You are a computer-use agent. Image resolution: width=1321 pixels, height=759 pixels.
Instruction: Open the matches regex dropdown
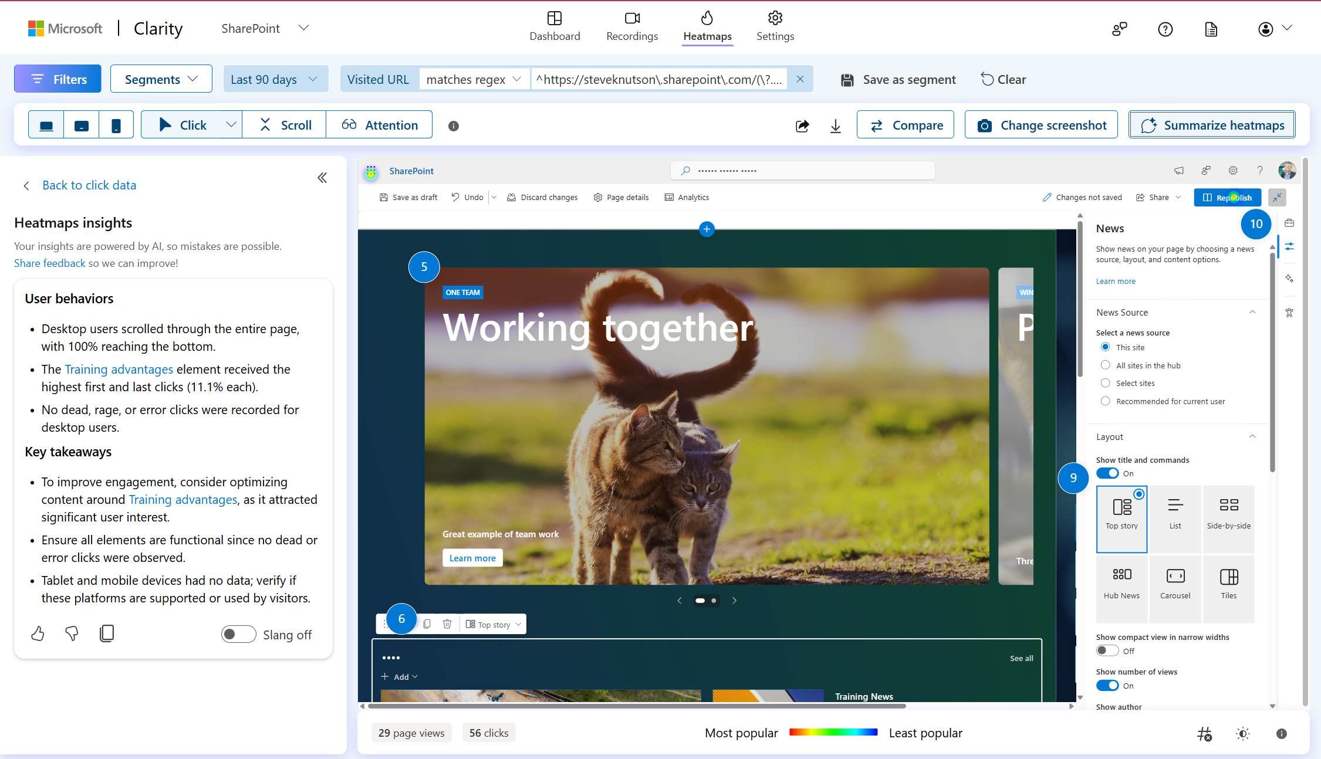click(x=474, y=79)
